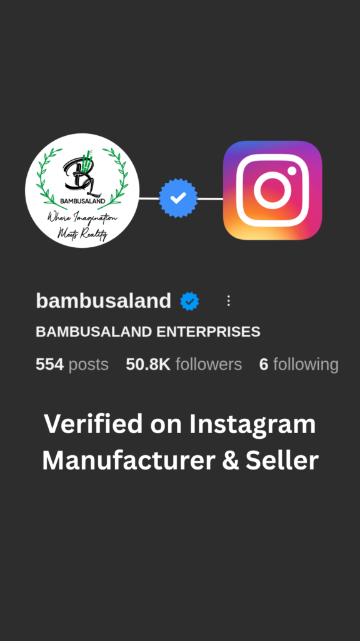Image resolution: width=360 pixels, height=641 pixels.
Task: Open the 554 posts count
Action: 72,364
